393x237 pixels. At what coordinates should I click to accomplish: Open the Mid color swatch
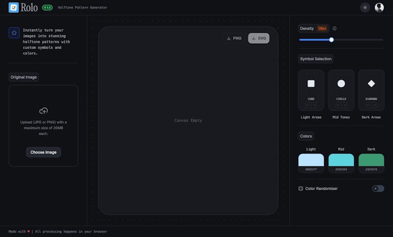341,160
